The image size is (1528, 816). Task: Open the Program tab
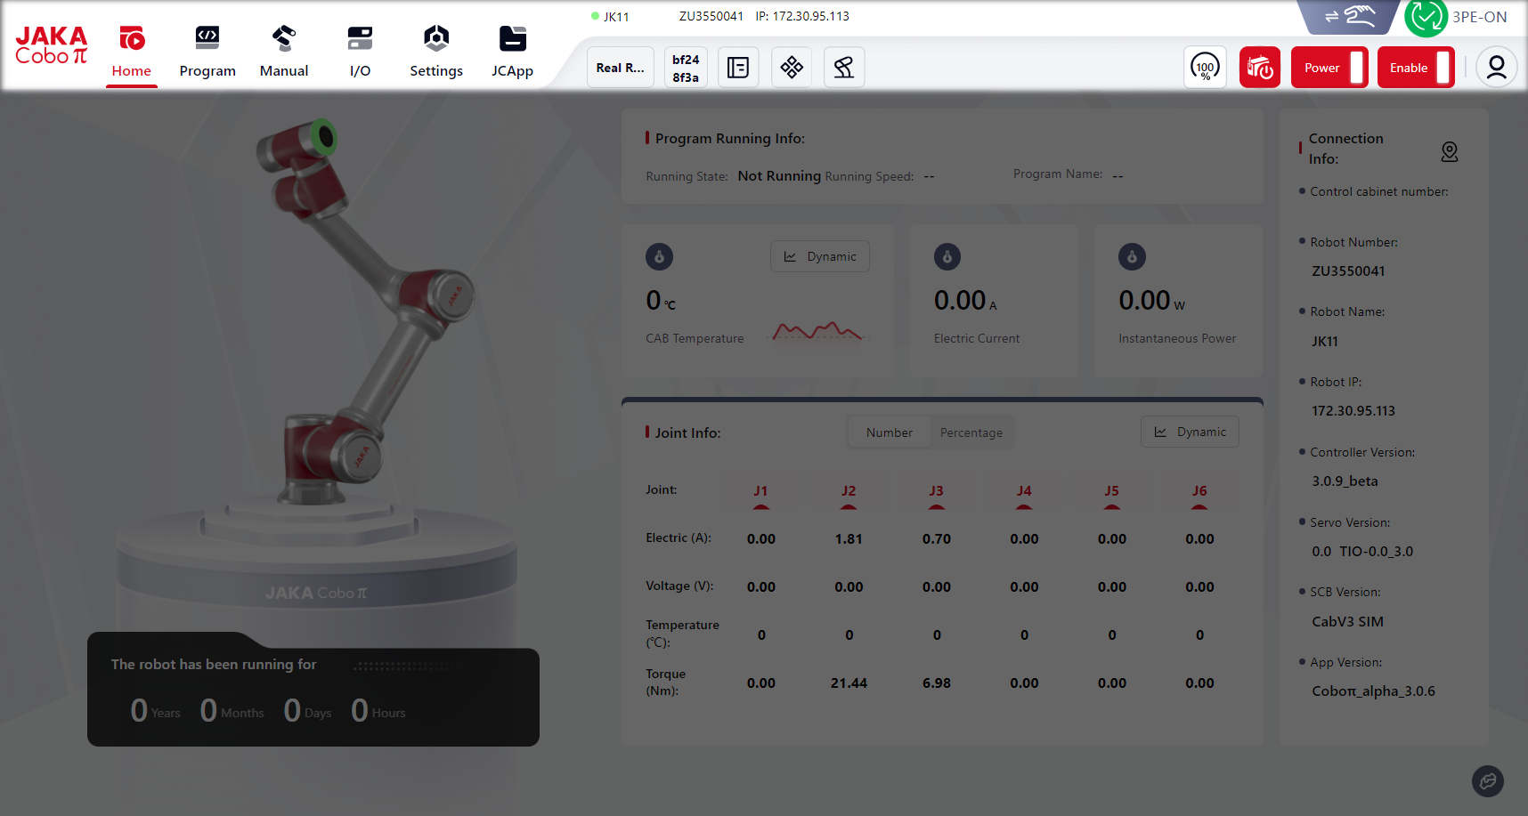pyautogui.click(x=207, y=52)
